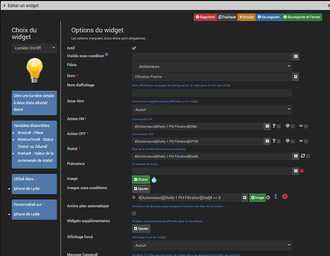Click Ajouter under Widgets supplémentaires
The height and width of the screenshot is (256, 330).
(x=141, y=229)
